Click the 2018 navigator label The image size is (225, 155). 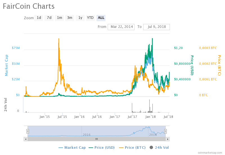point(153,135)
